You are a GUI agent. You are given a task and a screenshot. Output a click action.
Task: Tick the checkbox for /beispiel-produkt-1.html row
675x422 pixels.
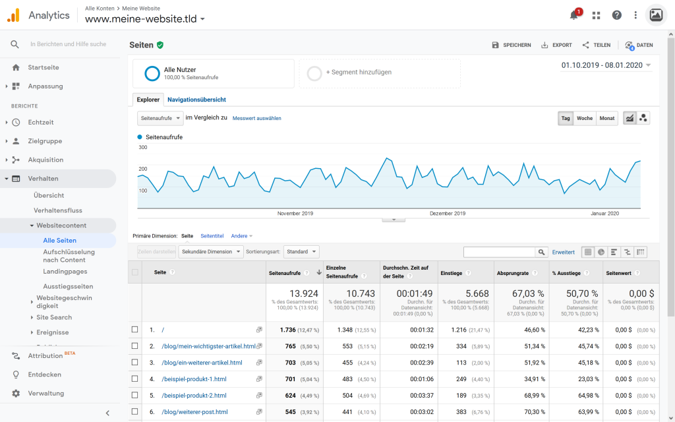[x=135, y=379]
